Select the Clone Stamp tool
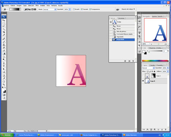Image resolution: width=171 pixels, height=137 pixels. pos(4,45)
